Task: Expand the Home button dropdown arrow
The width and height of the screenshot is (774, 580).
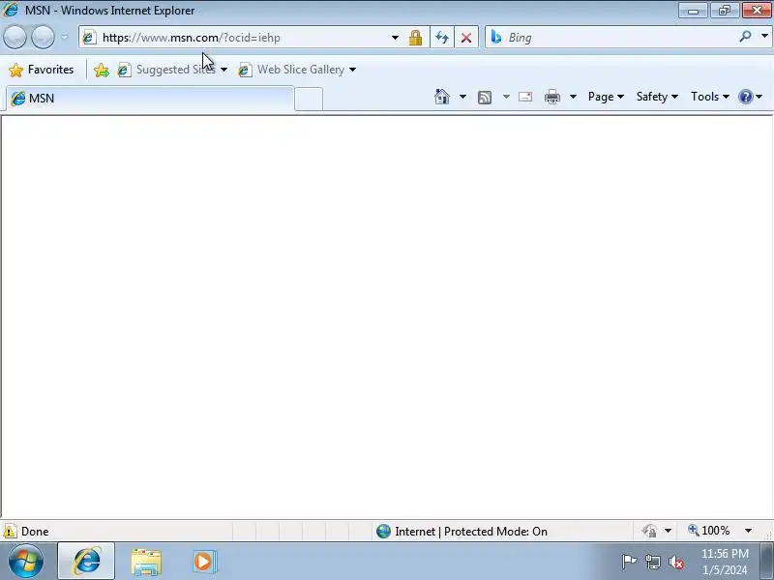Action: coord(462,97)
